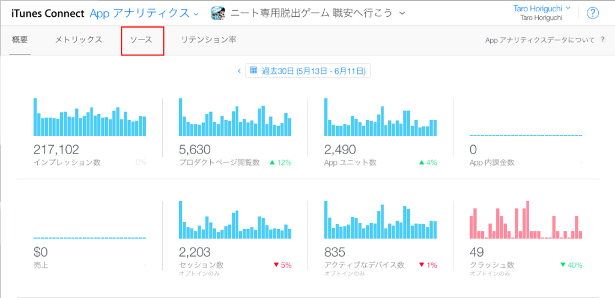Click the 217,102 impressions value
This screenshot has width=615, height=298.
pos(56,149)
